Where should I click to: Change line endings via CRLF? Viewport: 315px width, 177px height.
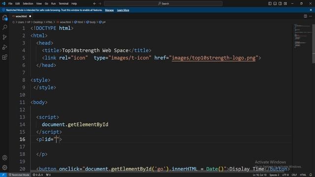tap(294, 175)
